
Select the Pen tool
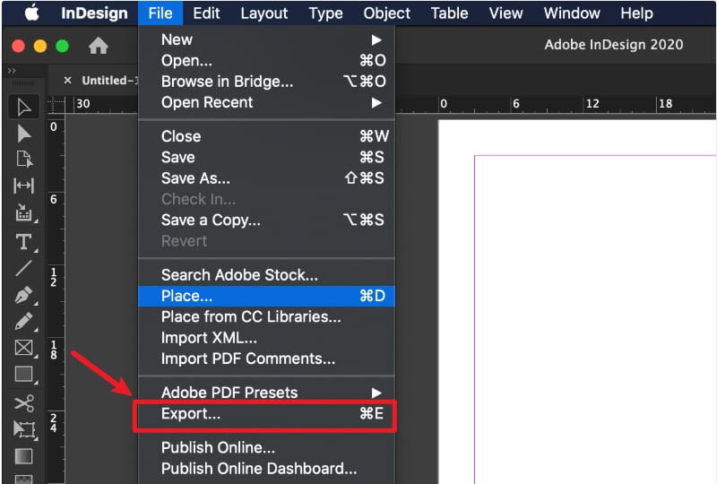click(x=24, y=295)
